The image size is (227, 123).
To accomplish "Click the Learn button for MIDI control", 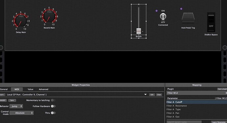I will point(2,95).
